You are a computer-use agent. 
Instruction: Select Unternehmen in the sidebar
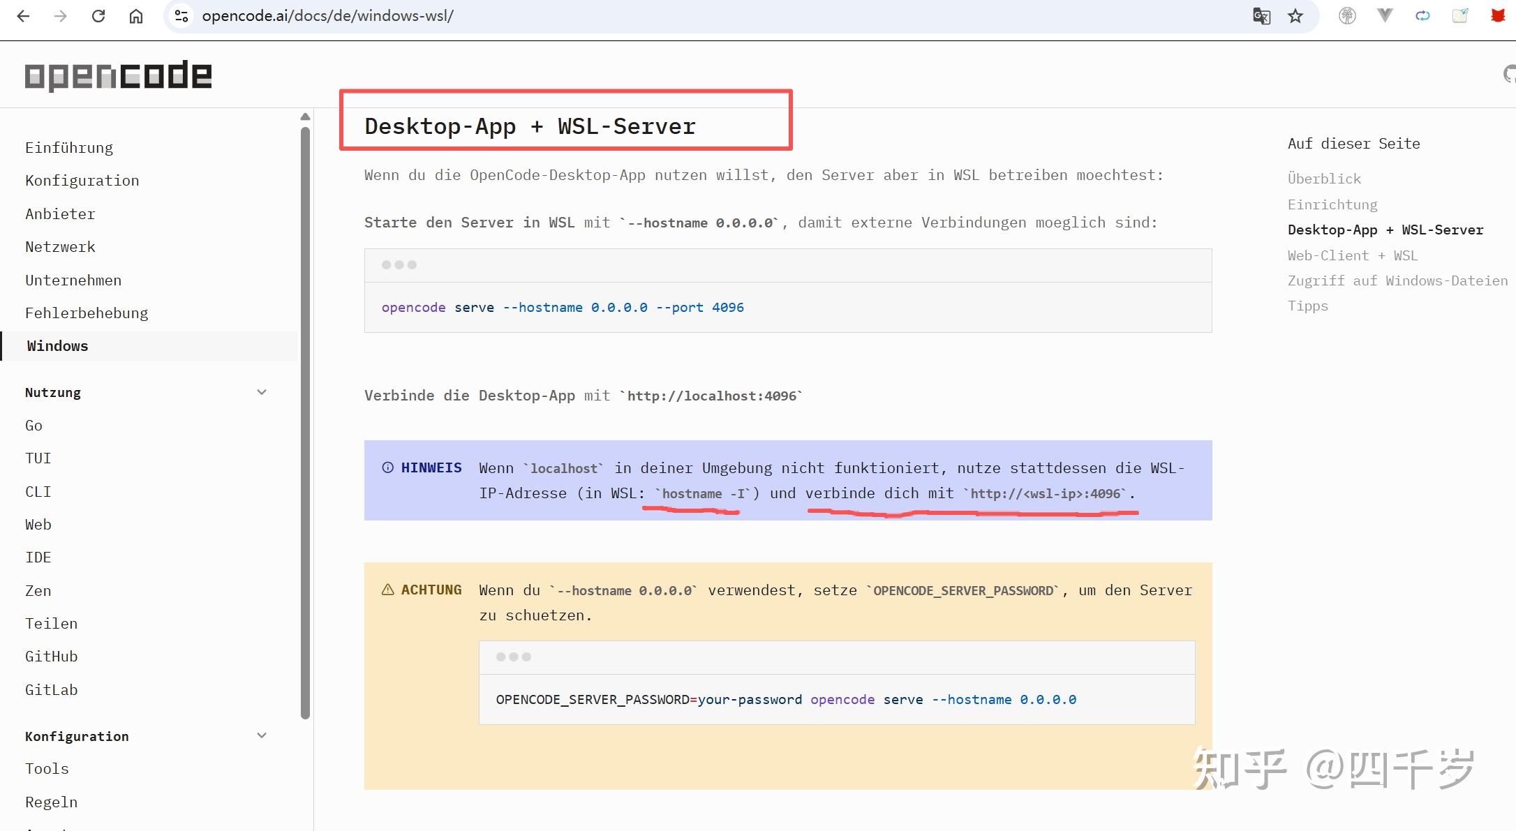coord(73,280)
